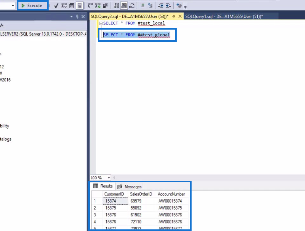Select result row number 4 header

tap(97, 222)
